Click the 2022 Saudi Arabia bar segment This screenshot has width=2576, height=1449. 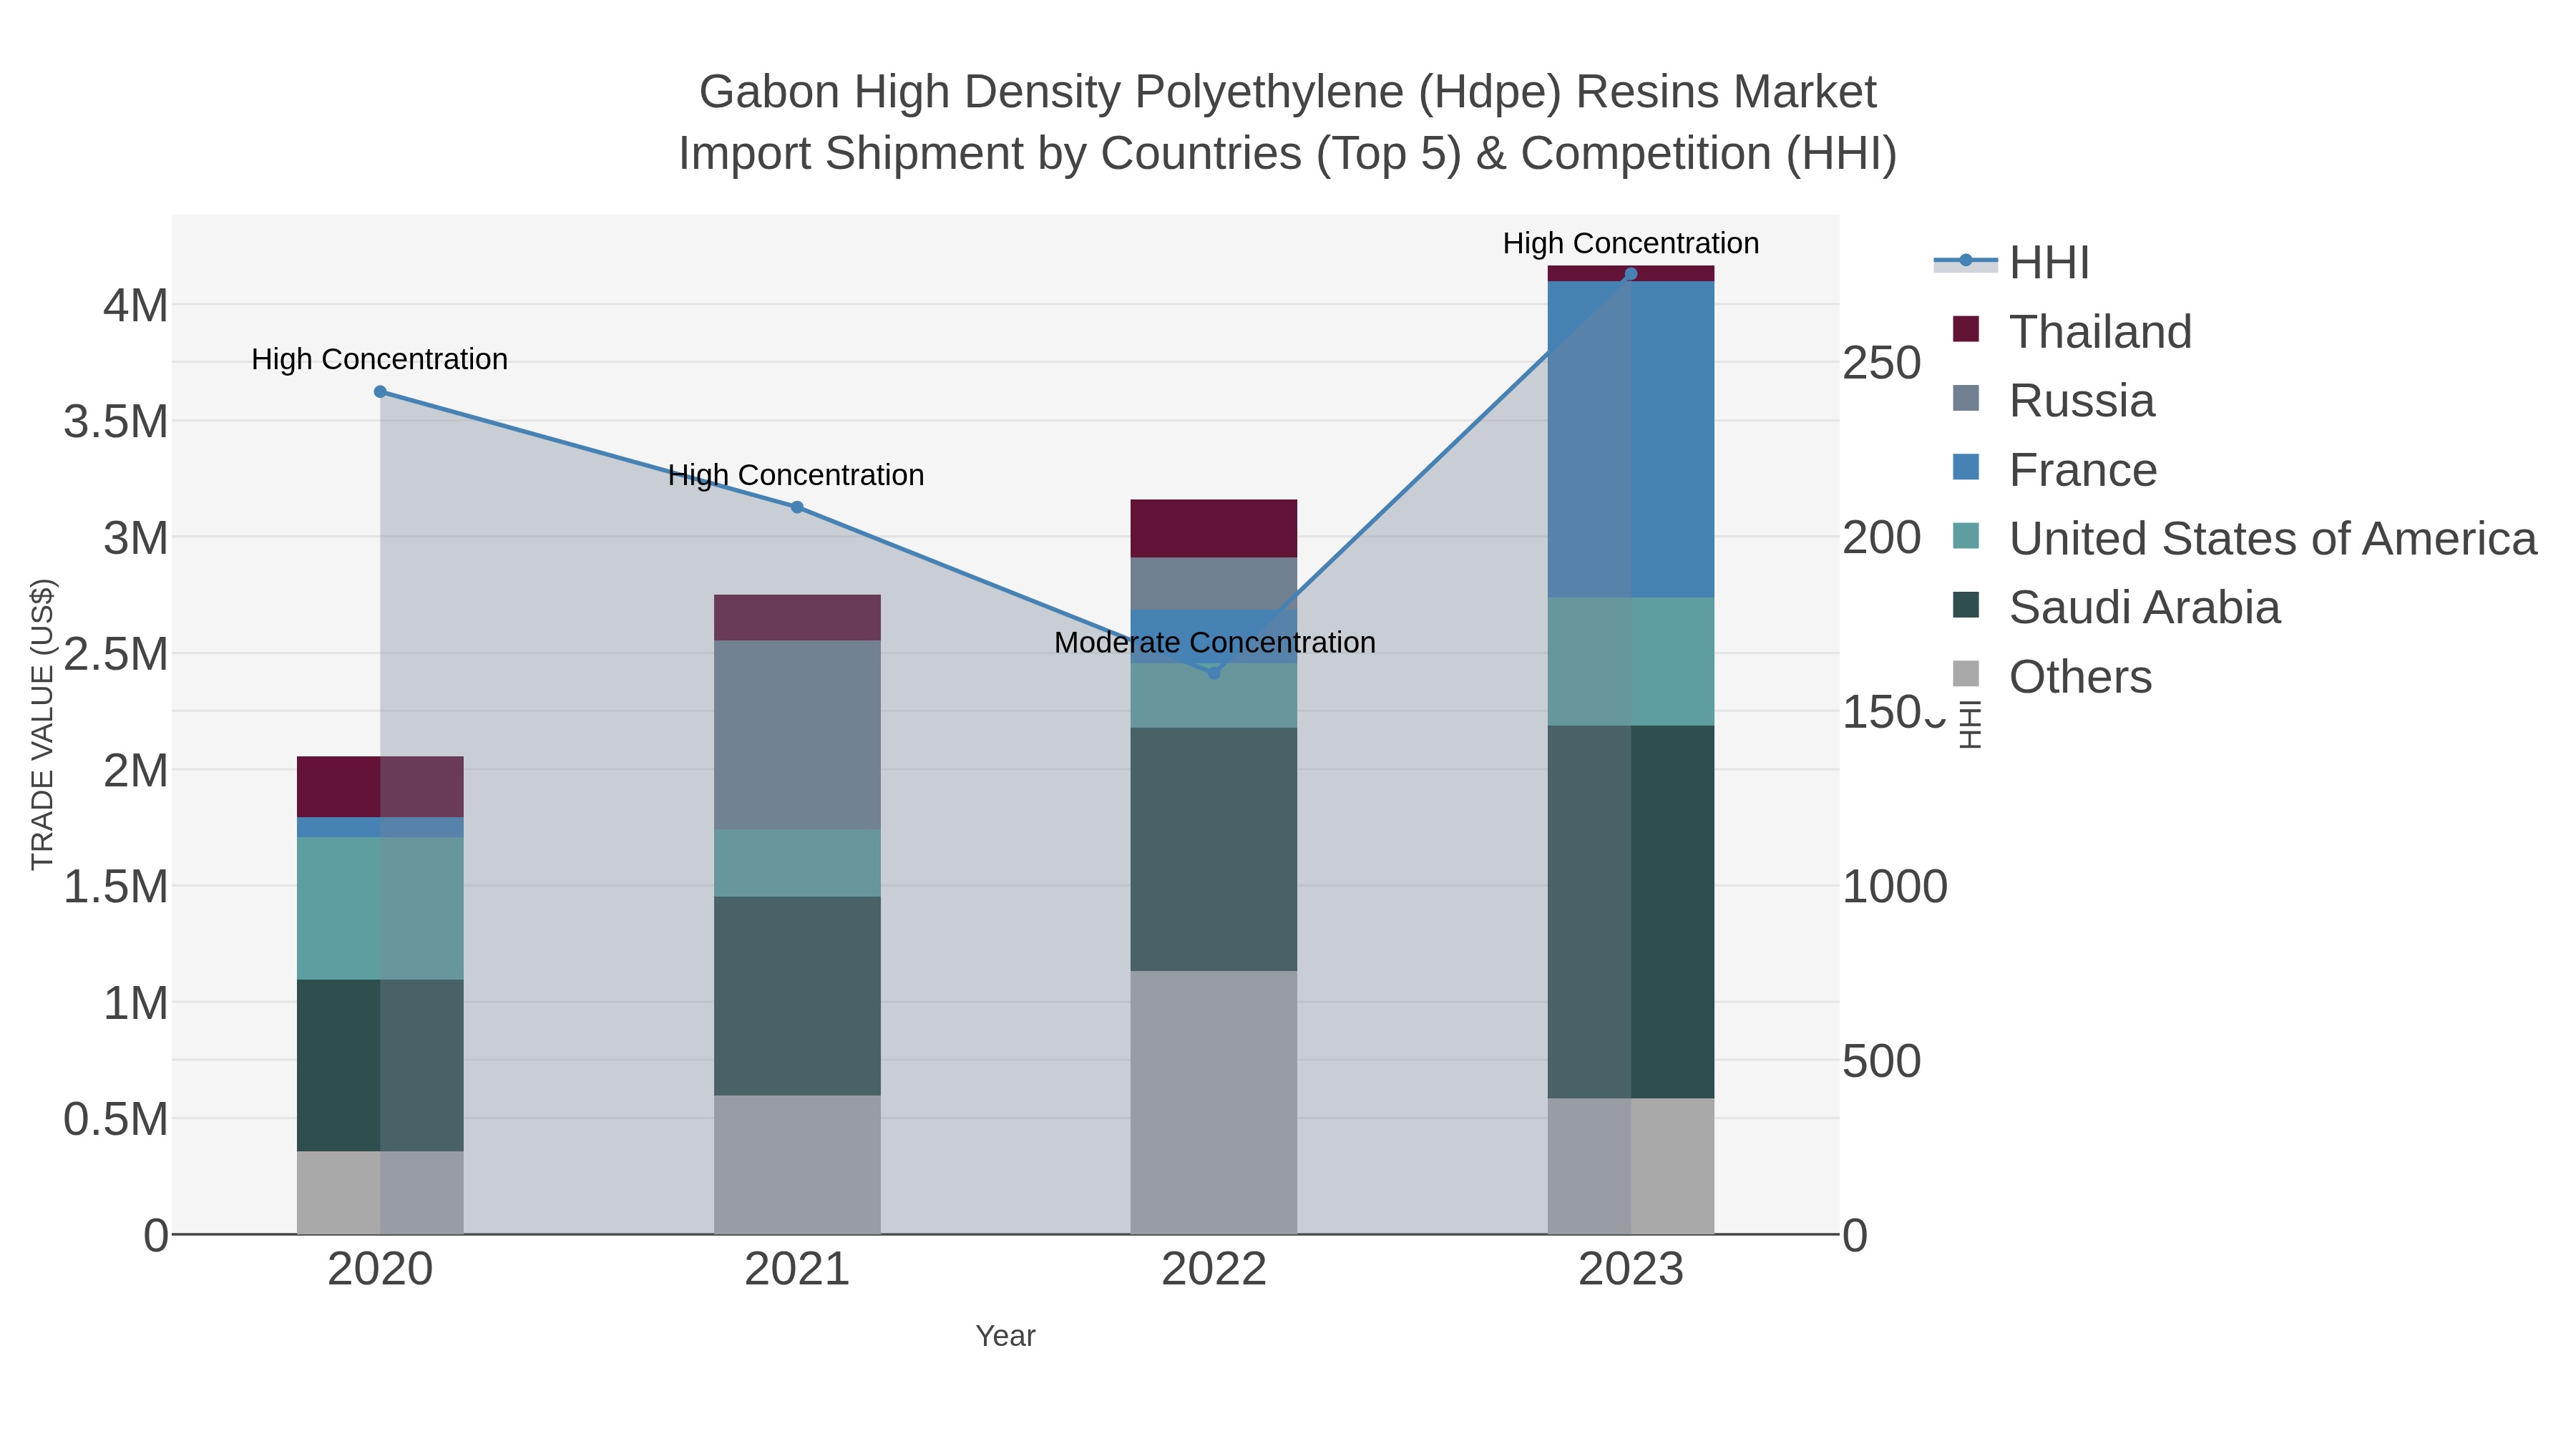[x=1214, y=849]
